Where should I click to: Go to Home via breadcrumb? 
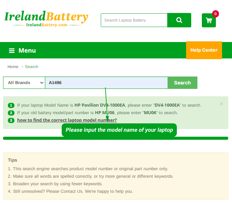[x=13, y=67]
